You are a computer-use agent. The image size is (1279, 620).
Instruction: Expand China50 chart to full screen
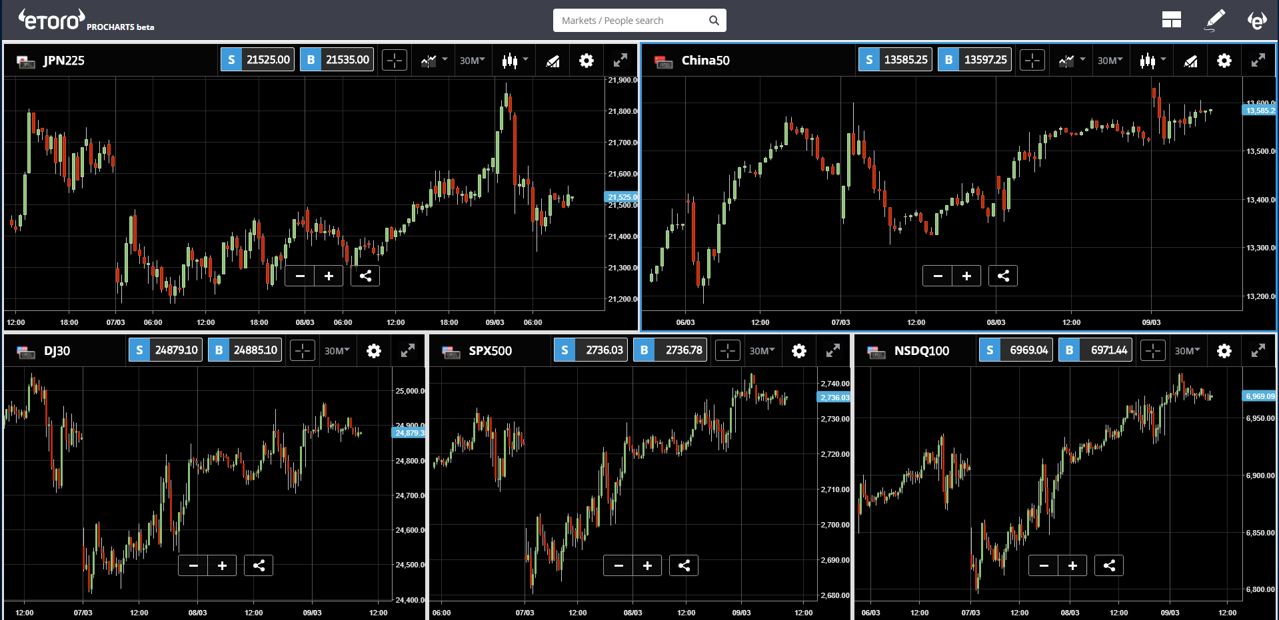click(x=1258, y=61)
